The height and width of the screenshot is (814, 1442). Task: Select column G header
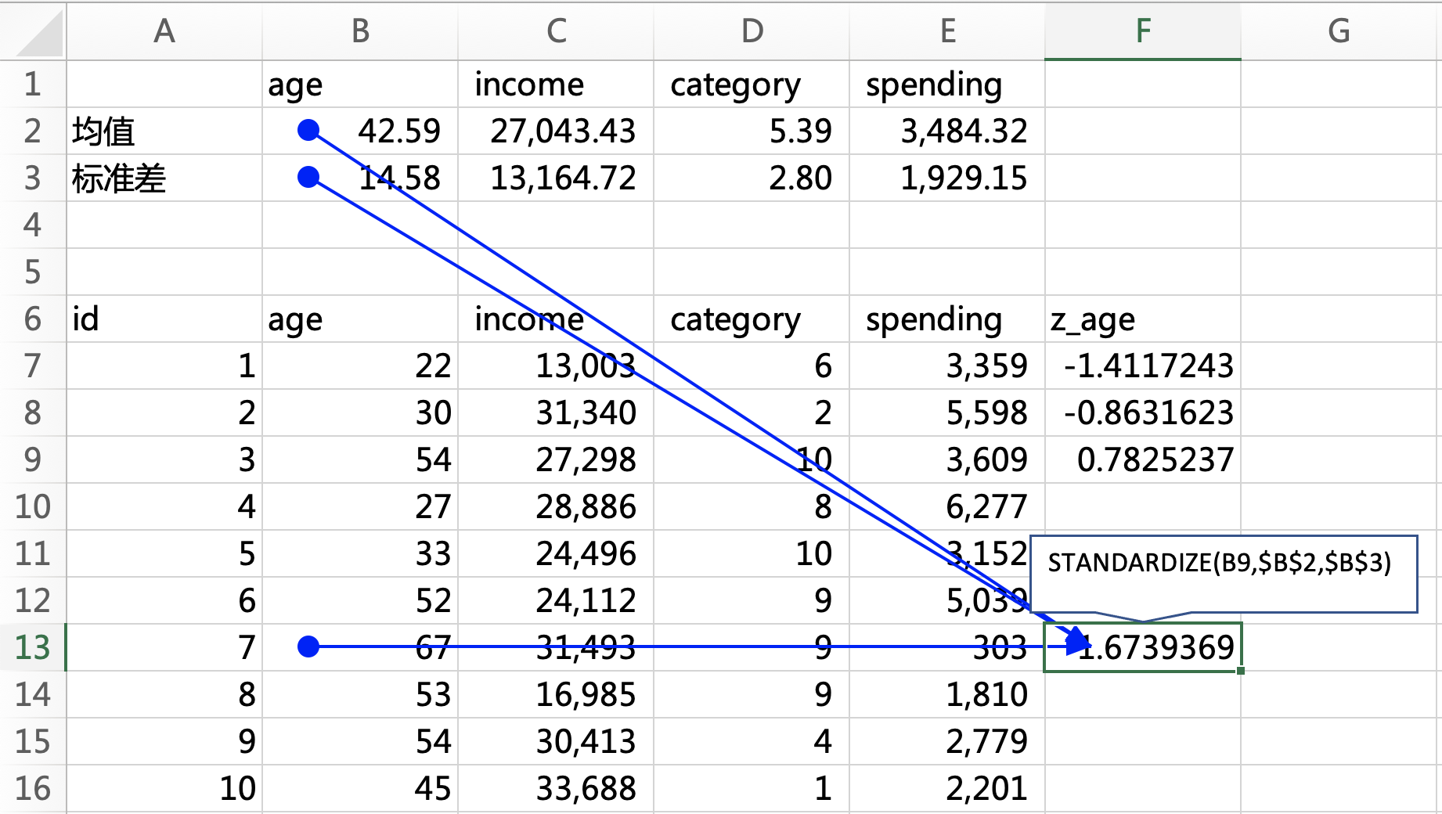tap(1340, 31)
